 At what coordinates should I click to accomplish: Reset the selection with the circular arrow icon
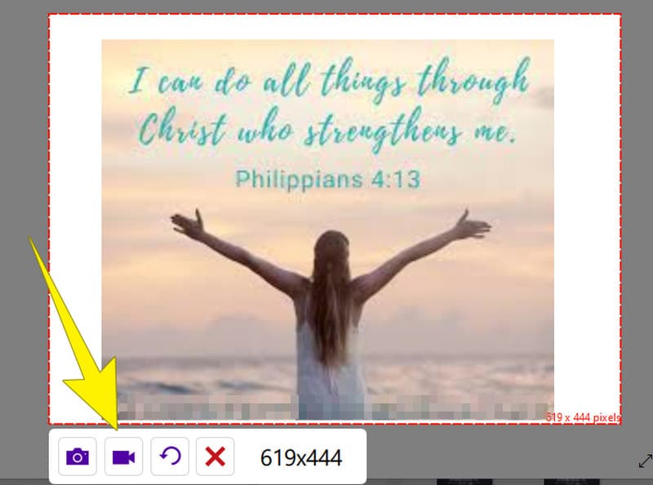point(170,456)
